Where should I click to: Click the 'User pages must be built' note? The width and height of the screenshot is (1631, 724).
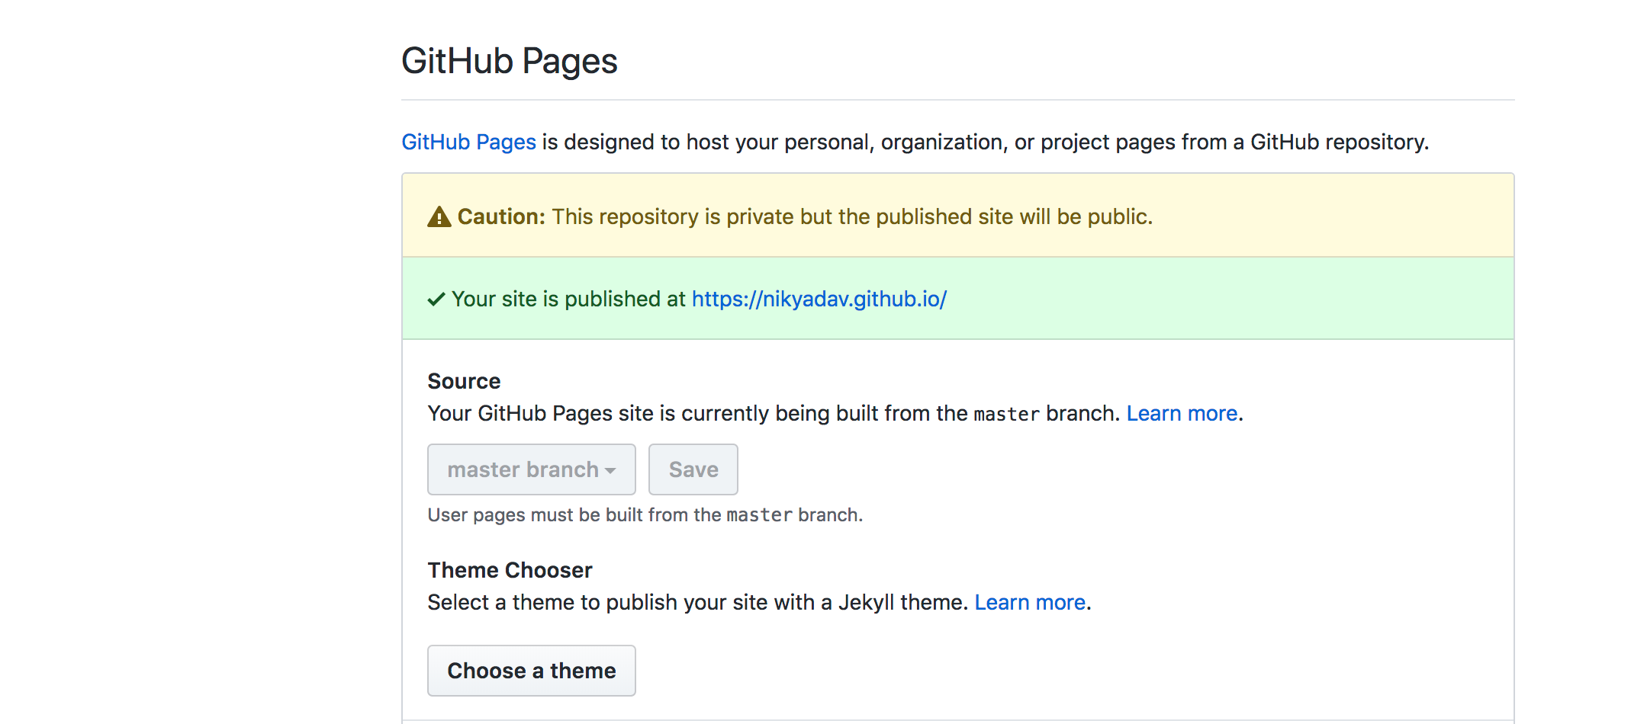[645, 515]
